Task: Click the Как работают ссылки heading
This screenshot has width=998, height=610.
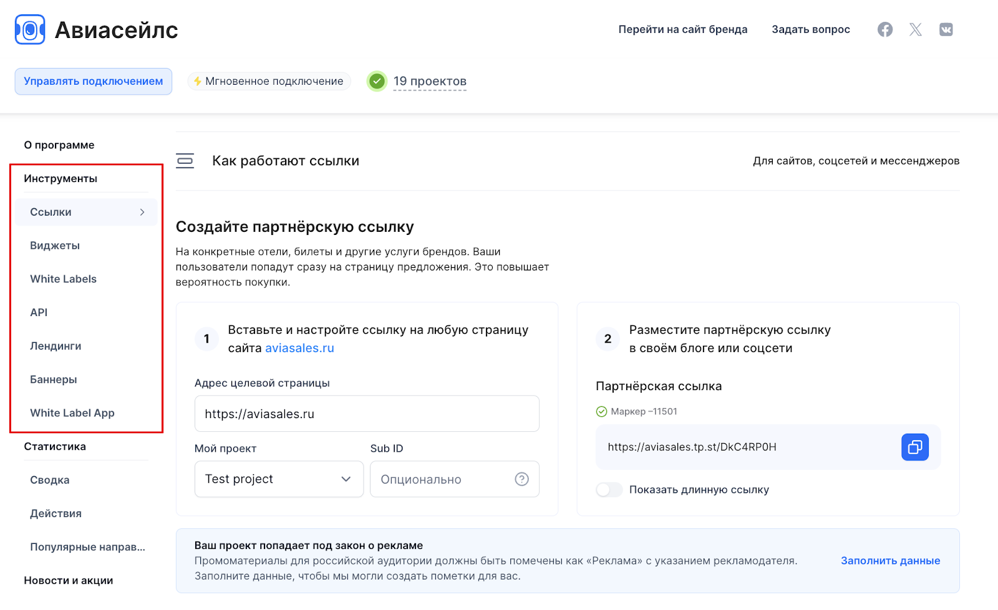Action: click(286, 161)
